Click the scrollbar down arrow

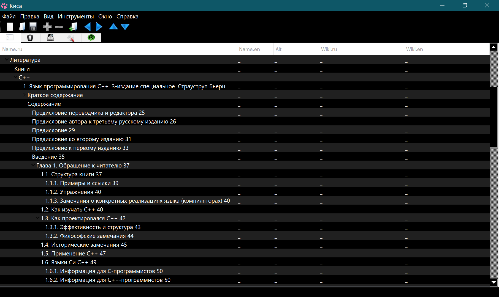494,282
